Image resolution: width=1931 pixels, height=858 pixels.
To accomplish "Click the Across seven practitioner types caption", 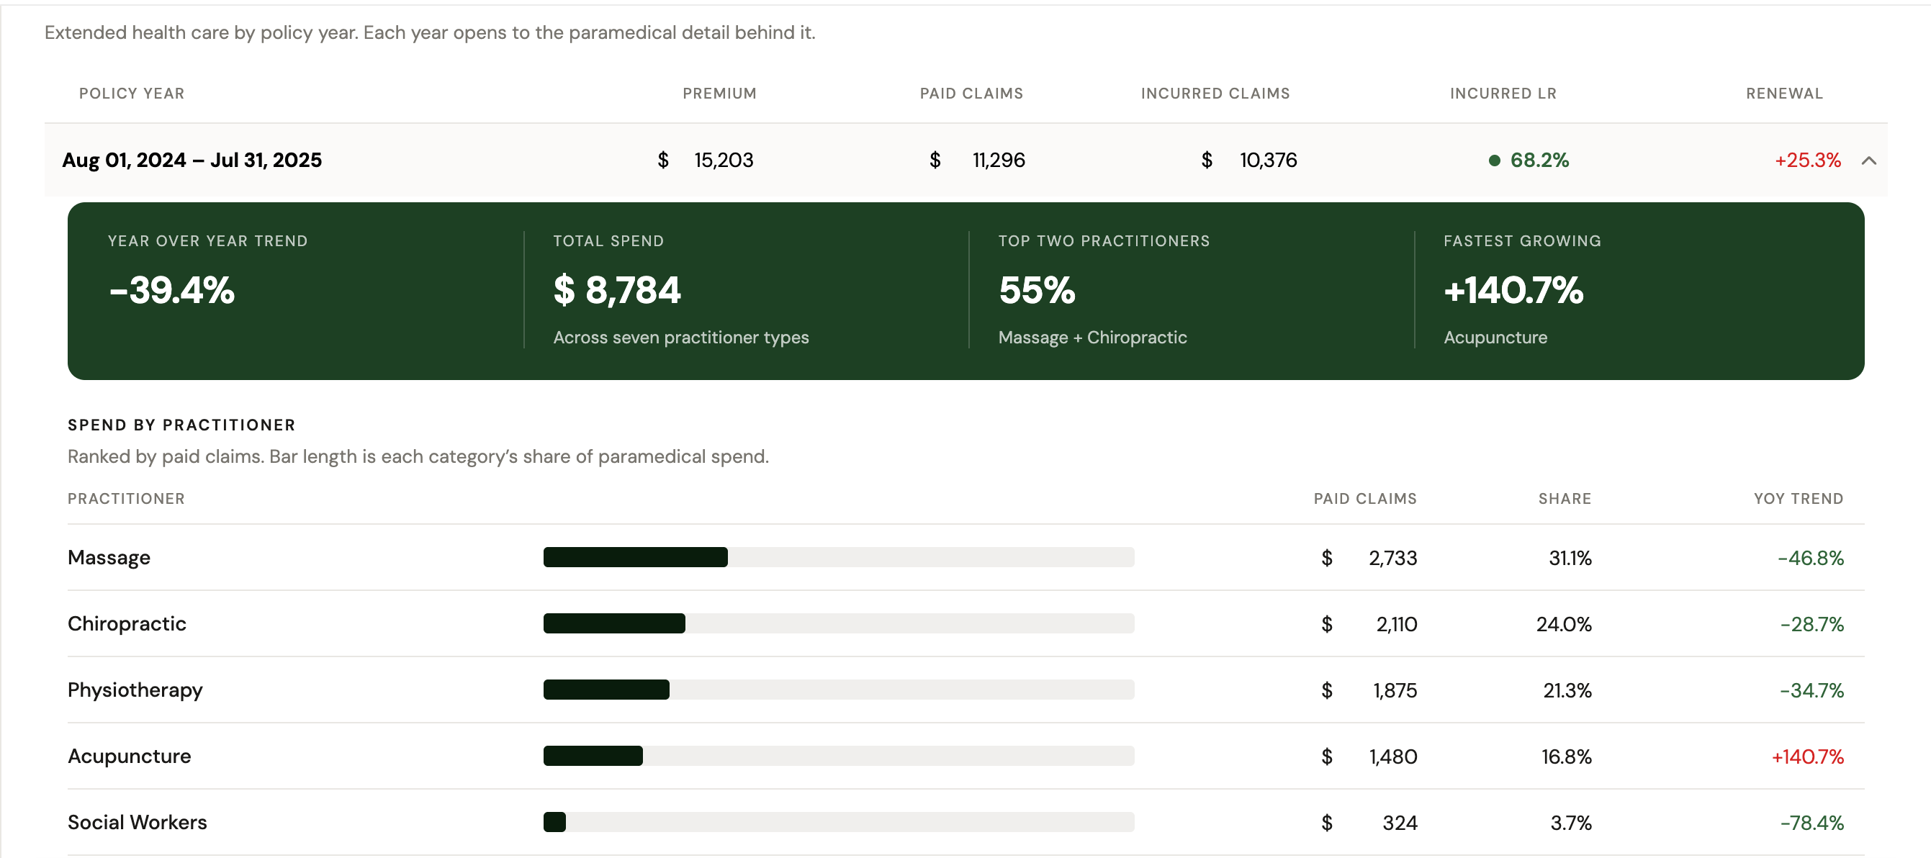I will point(680,337).
